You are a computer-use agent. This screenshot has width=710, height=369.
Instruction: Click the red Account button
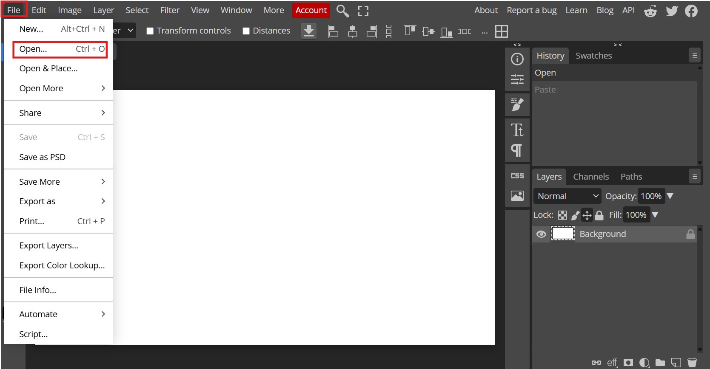click(x=311, y=10)
